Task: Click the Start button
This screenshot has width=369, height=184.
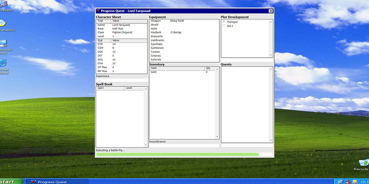Action: click(x=11, y=182)
